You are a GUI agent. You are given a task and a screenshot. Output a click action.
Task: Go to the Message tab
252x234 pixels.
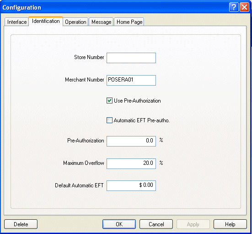101,22
